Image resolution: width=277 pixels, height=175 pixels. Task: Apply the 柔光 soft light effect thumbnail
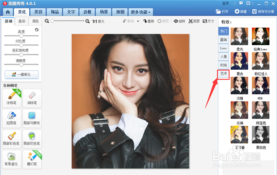(x=239, y=36)
